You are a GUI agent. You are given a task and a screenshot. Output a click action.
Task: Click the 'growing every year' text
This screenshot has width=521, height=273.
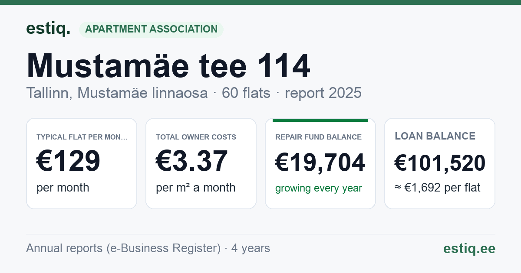[x=319, y=188]
